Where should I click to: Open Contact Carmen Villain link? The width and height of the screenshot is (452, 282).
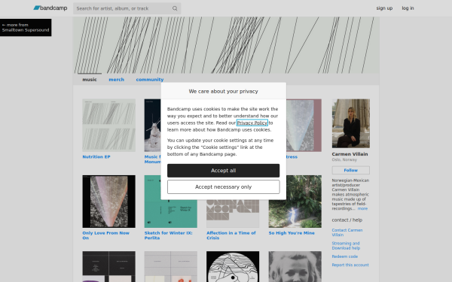click(x=347, y=232)
